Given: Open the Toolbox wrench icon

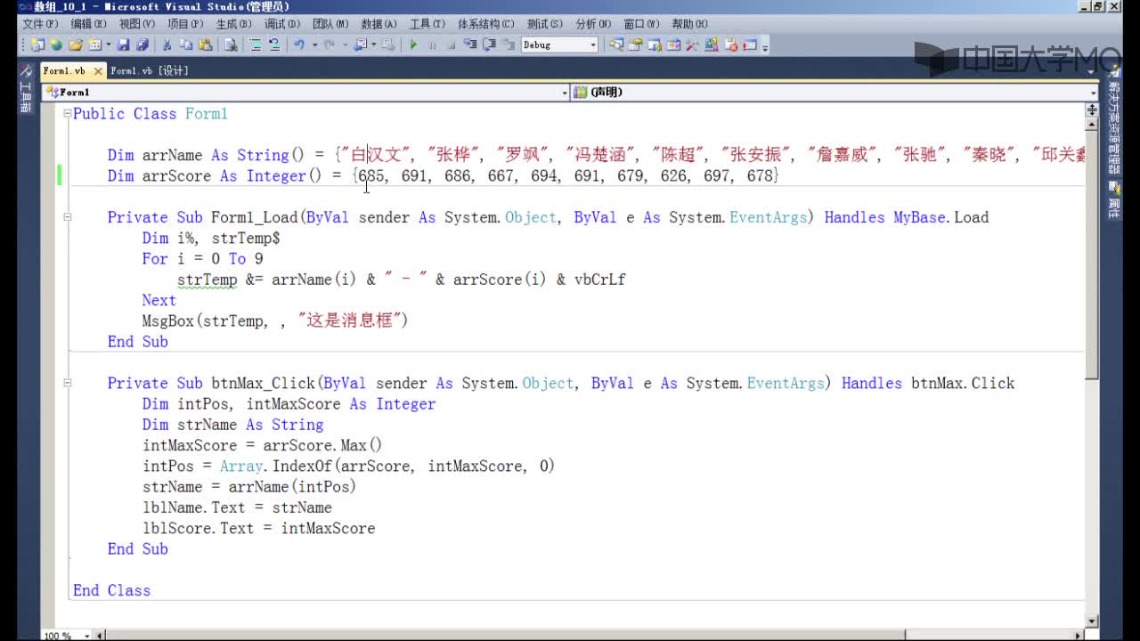Looking at the screenshot, I should pos(692,45).
